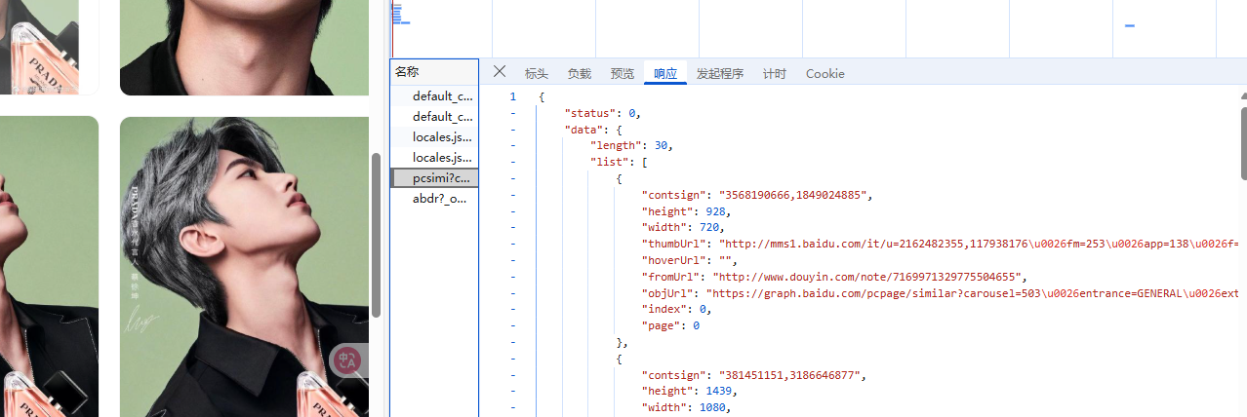Click the "width": 720 line
1247x417 pixels.
pyautogui.click(x=683, y=227)
